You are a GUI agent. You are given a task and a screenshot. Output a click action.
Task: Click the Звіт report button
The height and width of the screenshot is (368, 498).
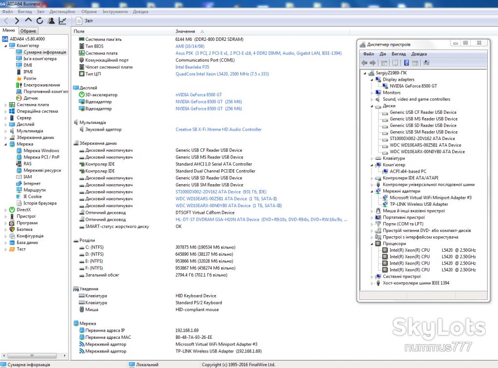pos(85,21)
